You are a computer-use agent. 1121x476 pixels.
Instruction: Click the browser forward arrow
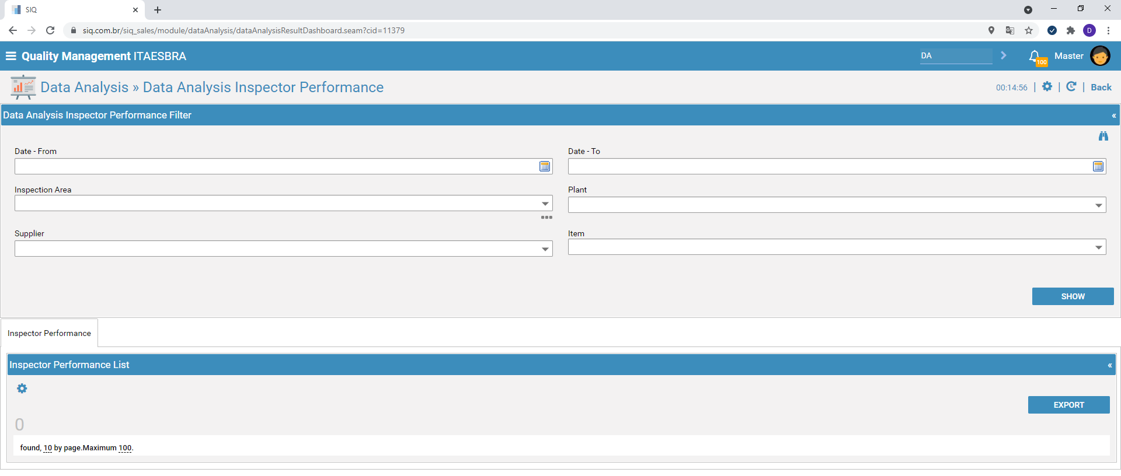click(32, 30)
